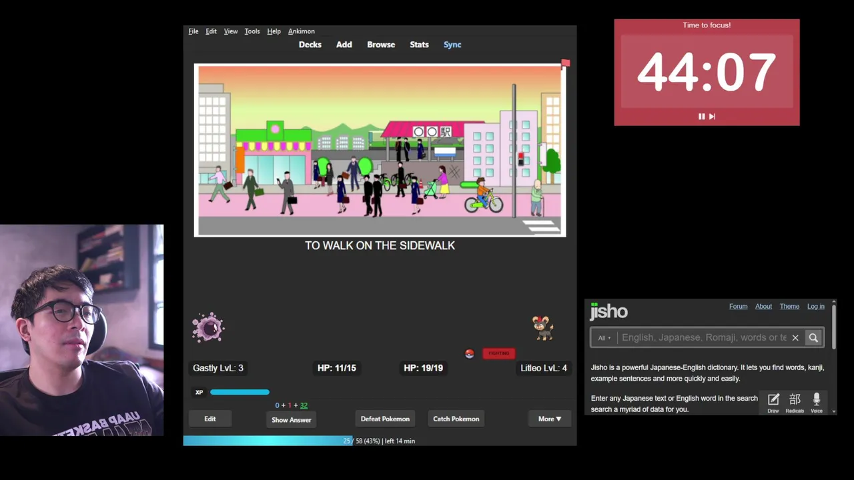Open the Jisho Theme link
Viewport: 854px width, 480px height.
[789, 307]
